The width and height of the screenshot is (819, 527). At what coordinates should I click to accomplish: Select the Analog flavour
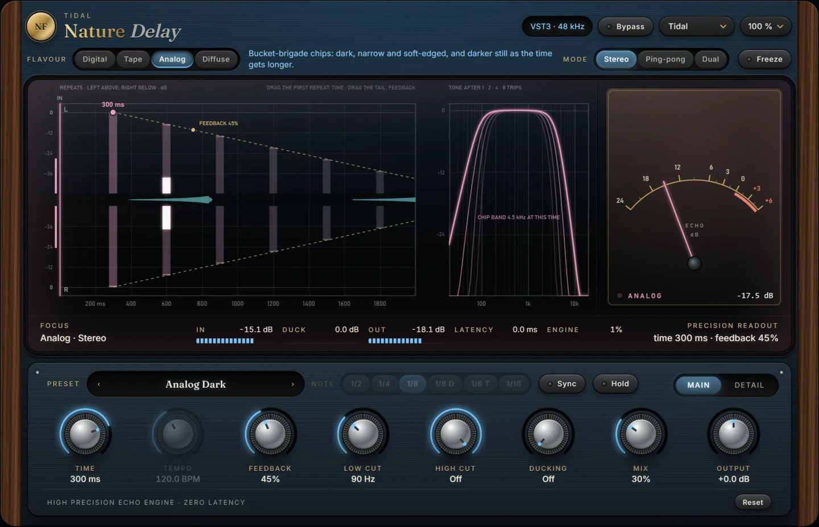click(x=172, y=59)
